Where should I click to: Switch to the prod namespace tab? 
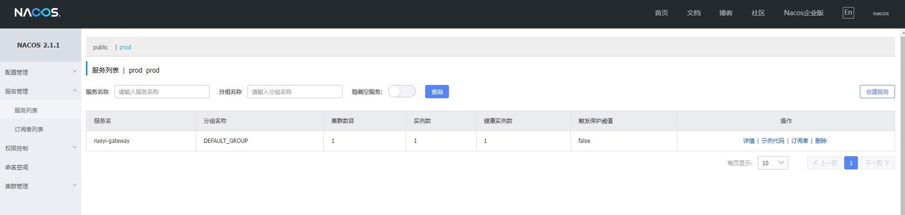[125, 47]
